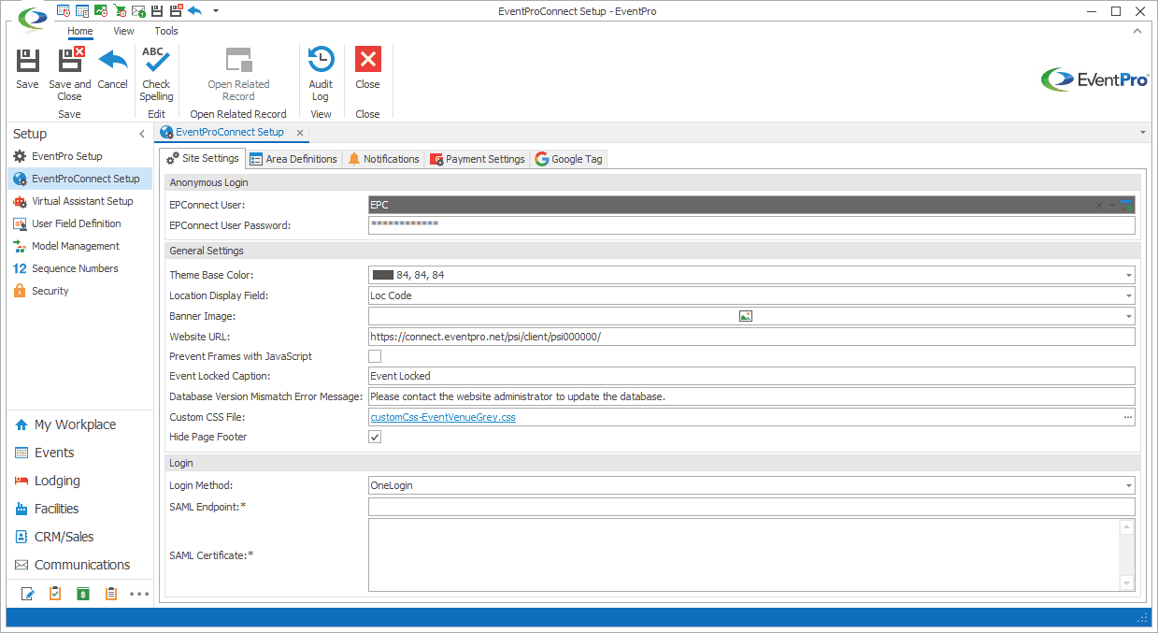The width and height of the screenshot is (1158, 633).
Task: Click the EPConnect User Password field
Action: 751,225
